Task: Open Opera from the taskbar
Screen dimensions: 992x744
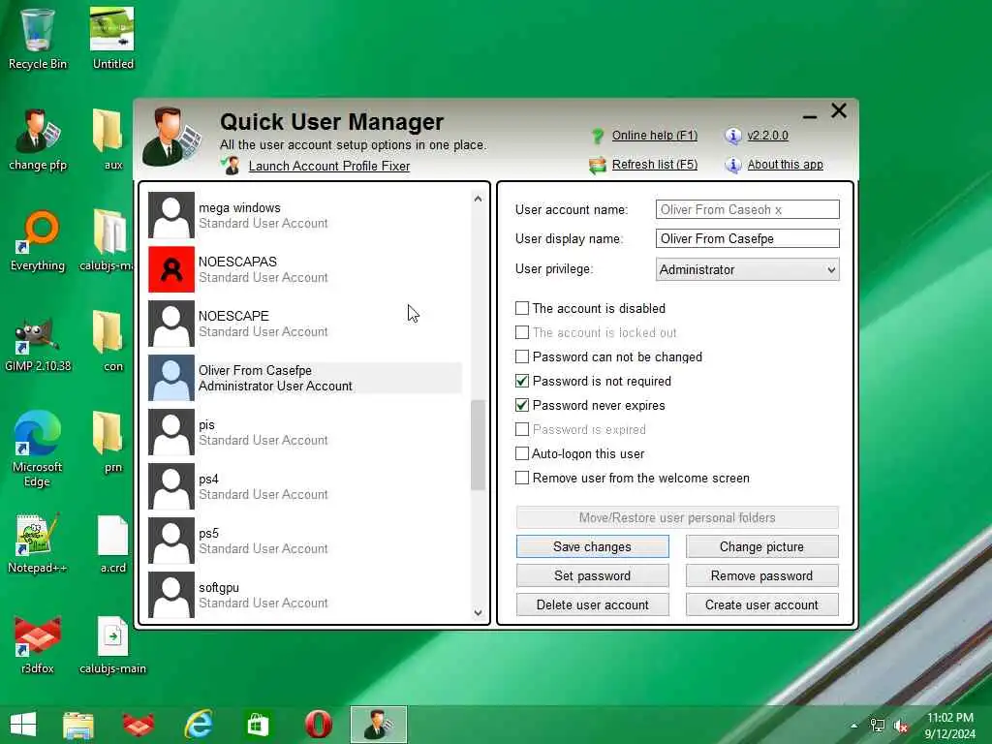Action: coord(318,725)
